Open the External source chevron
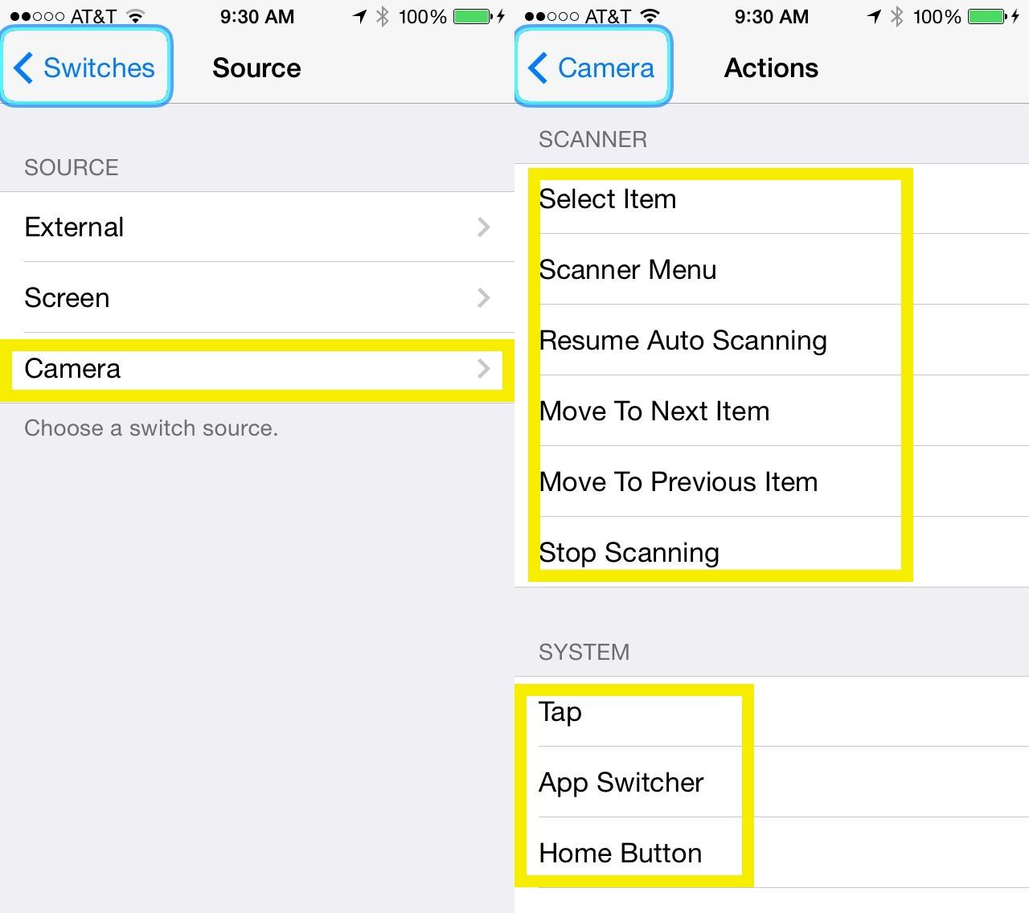Image resolution: width=1029 pixels, height=913 pixels. click(483, 227)
